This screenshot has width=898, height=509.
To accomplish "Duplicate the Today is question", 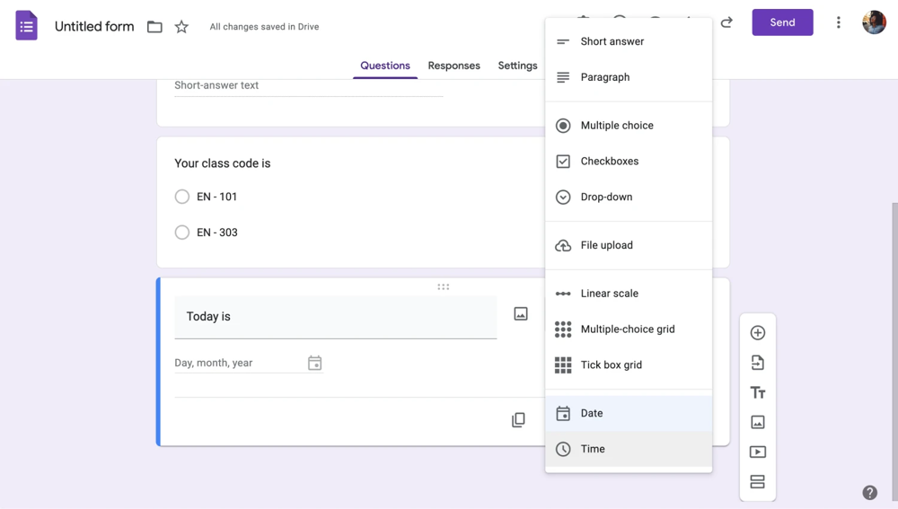I will [x=518, y=420].
